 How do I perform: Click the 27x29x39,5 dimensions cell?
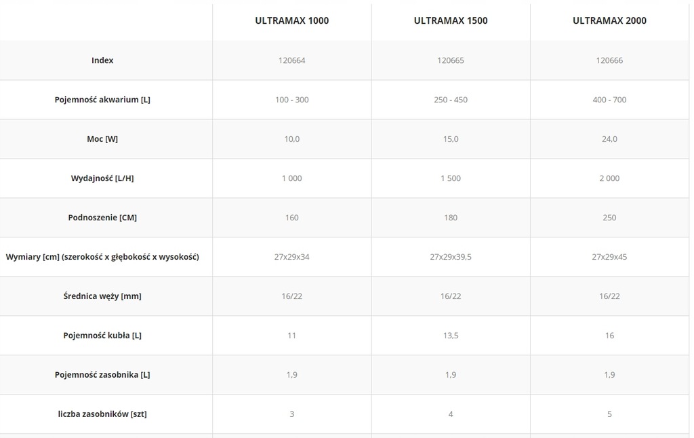click(451, 257)
